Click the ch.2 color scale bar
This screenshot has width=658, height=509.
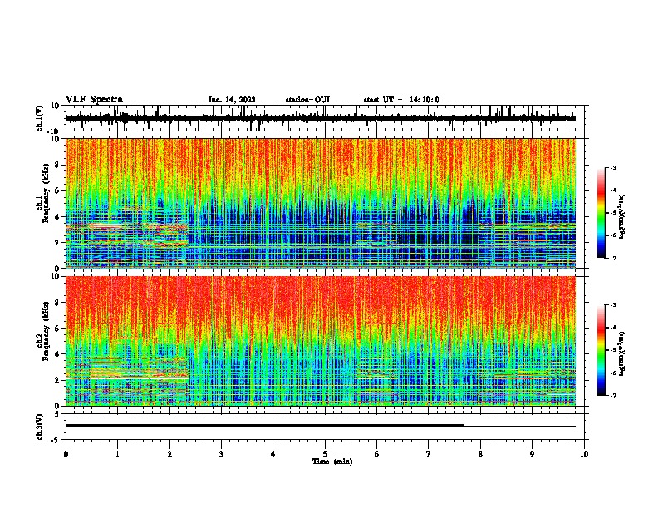point(601,350)
